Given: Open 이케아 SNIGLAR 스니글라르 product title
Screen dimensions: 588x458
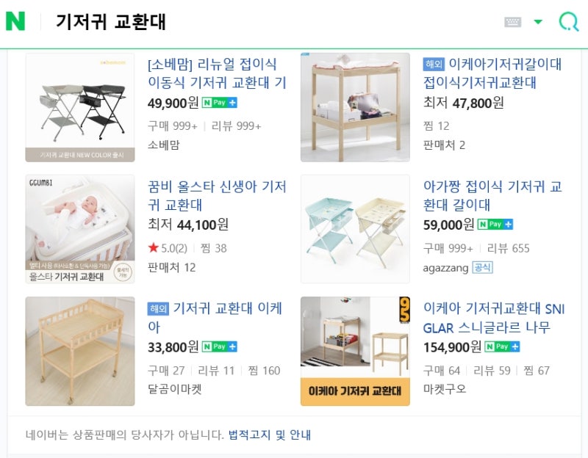Looking at the screenshot, I should (494, 318).
